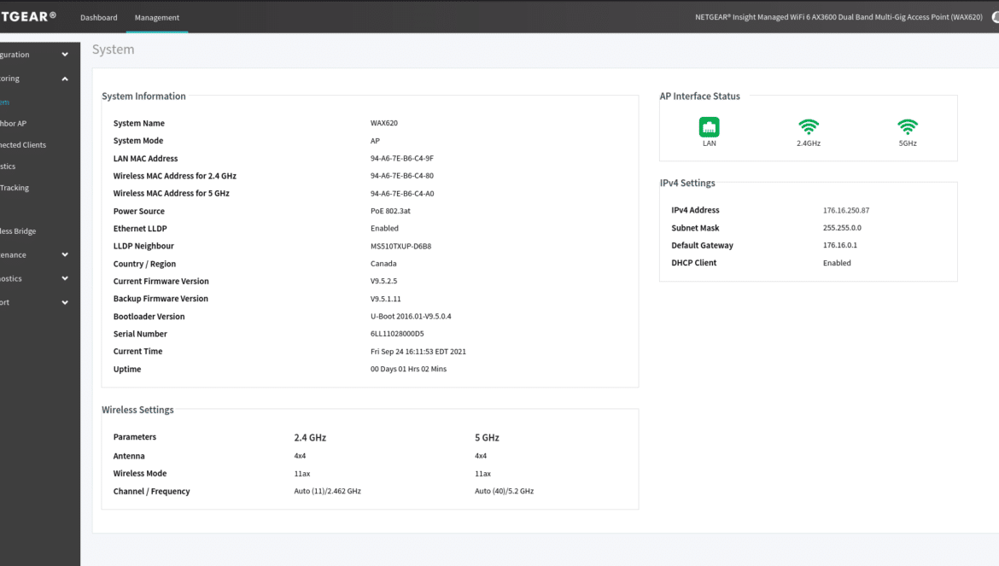This screenshot has height=566, width=999.
Task: Open the Statistics sidebar item
Action: tap(8, 166)
